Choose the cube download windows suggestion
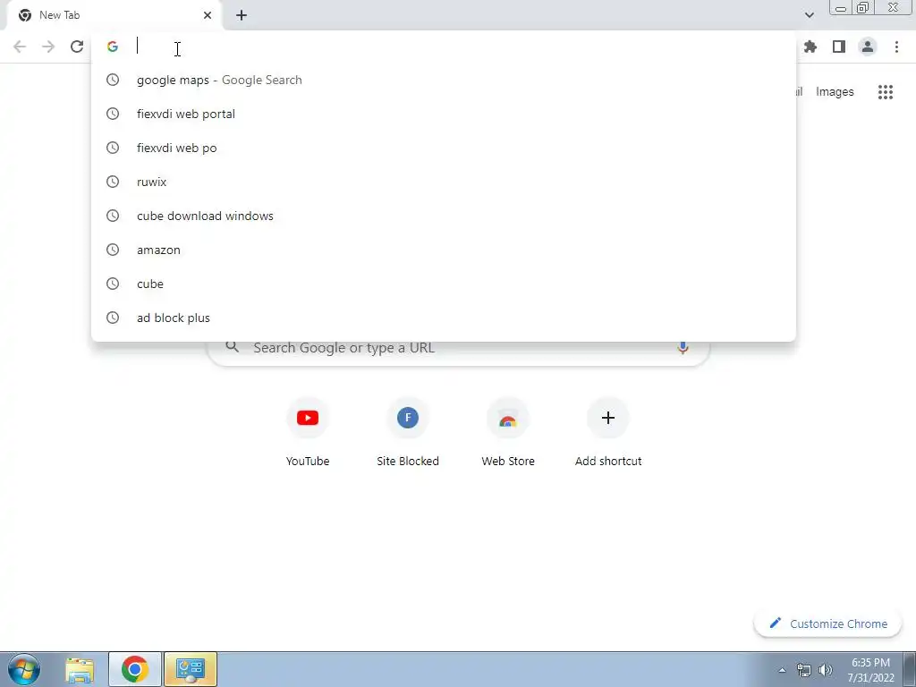This screenshot has width=916, height=687. [444, 216]
